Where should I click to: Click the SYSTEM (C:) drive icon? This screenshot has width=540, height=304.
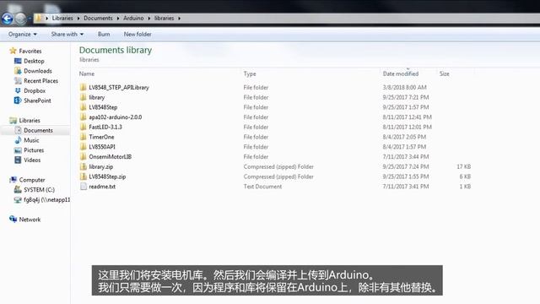(x=18, y=189)
